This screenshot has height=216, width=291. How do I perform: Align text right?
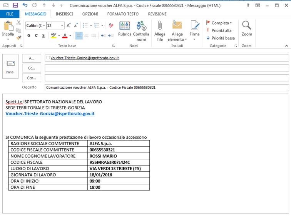94,35
